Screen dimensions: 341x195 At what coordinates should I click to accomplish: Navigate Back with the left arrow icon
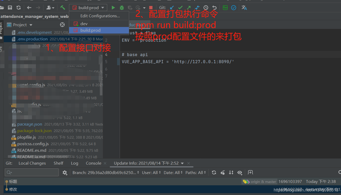[x=29, y=8]
